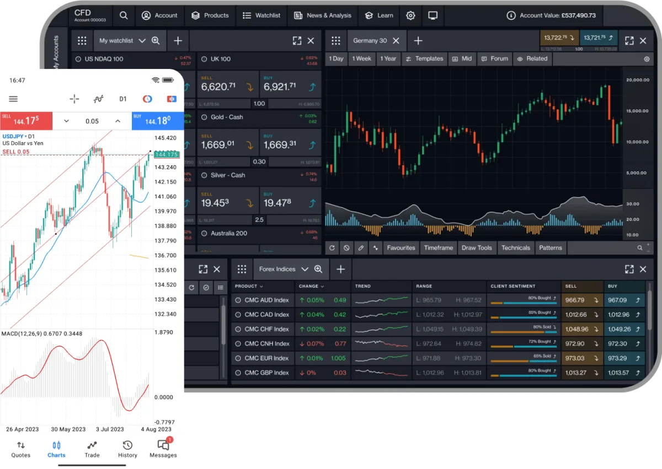Add a new tab in Forex Indices panel
The width and height of the screenshot is (662, 469).
[x=340, y=269]
